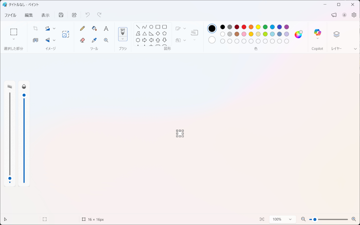Pick the Right arrow shape
Viewport: 360px width, 225px height.
[x=145, y=40]
